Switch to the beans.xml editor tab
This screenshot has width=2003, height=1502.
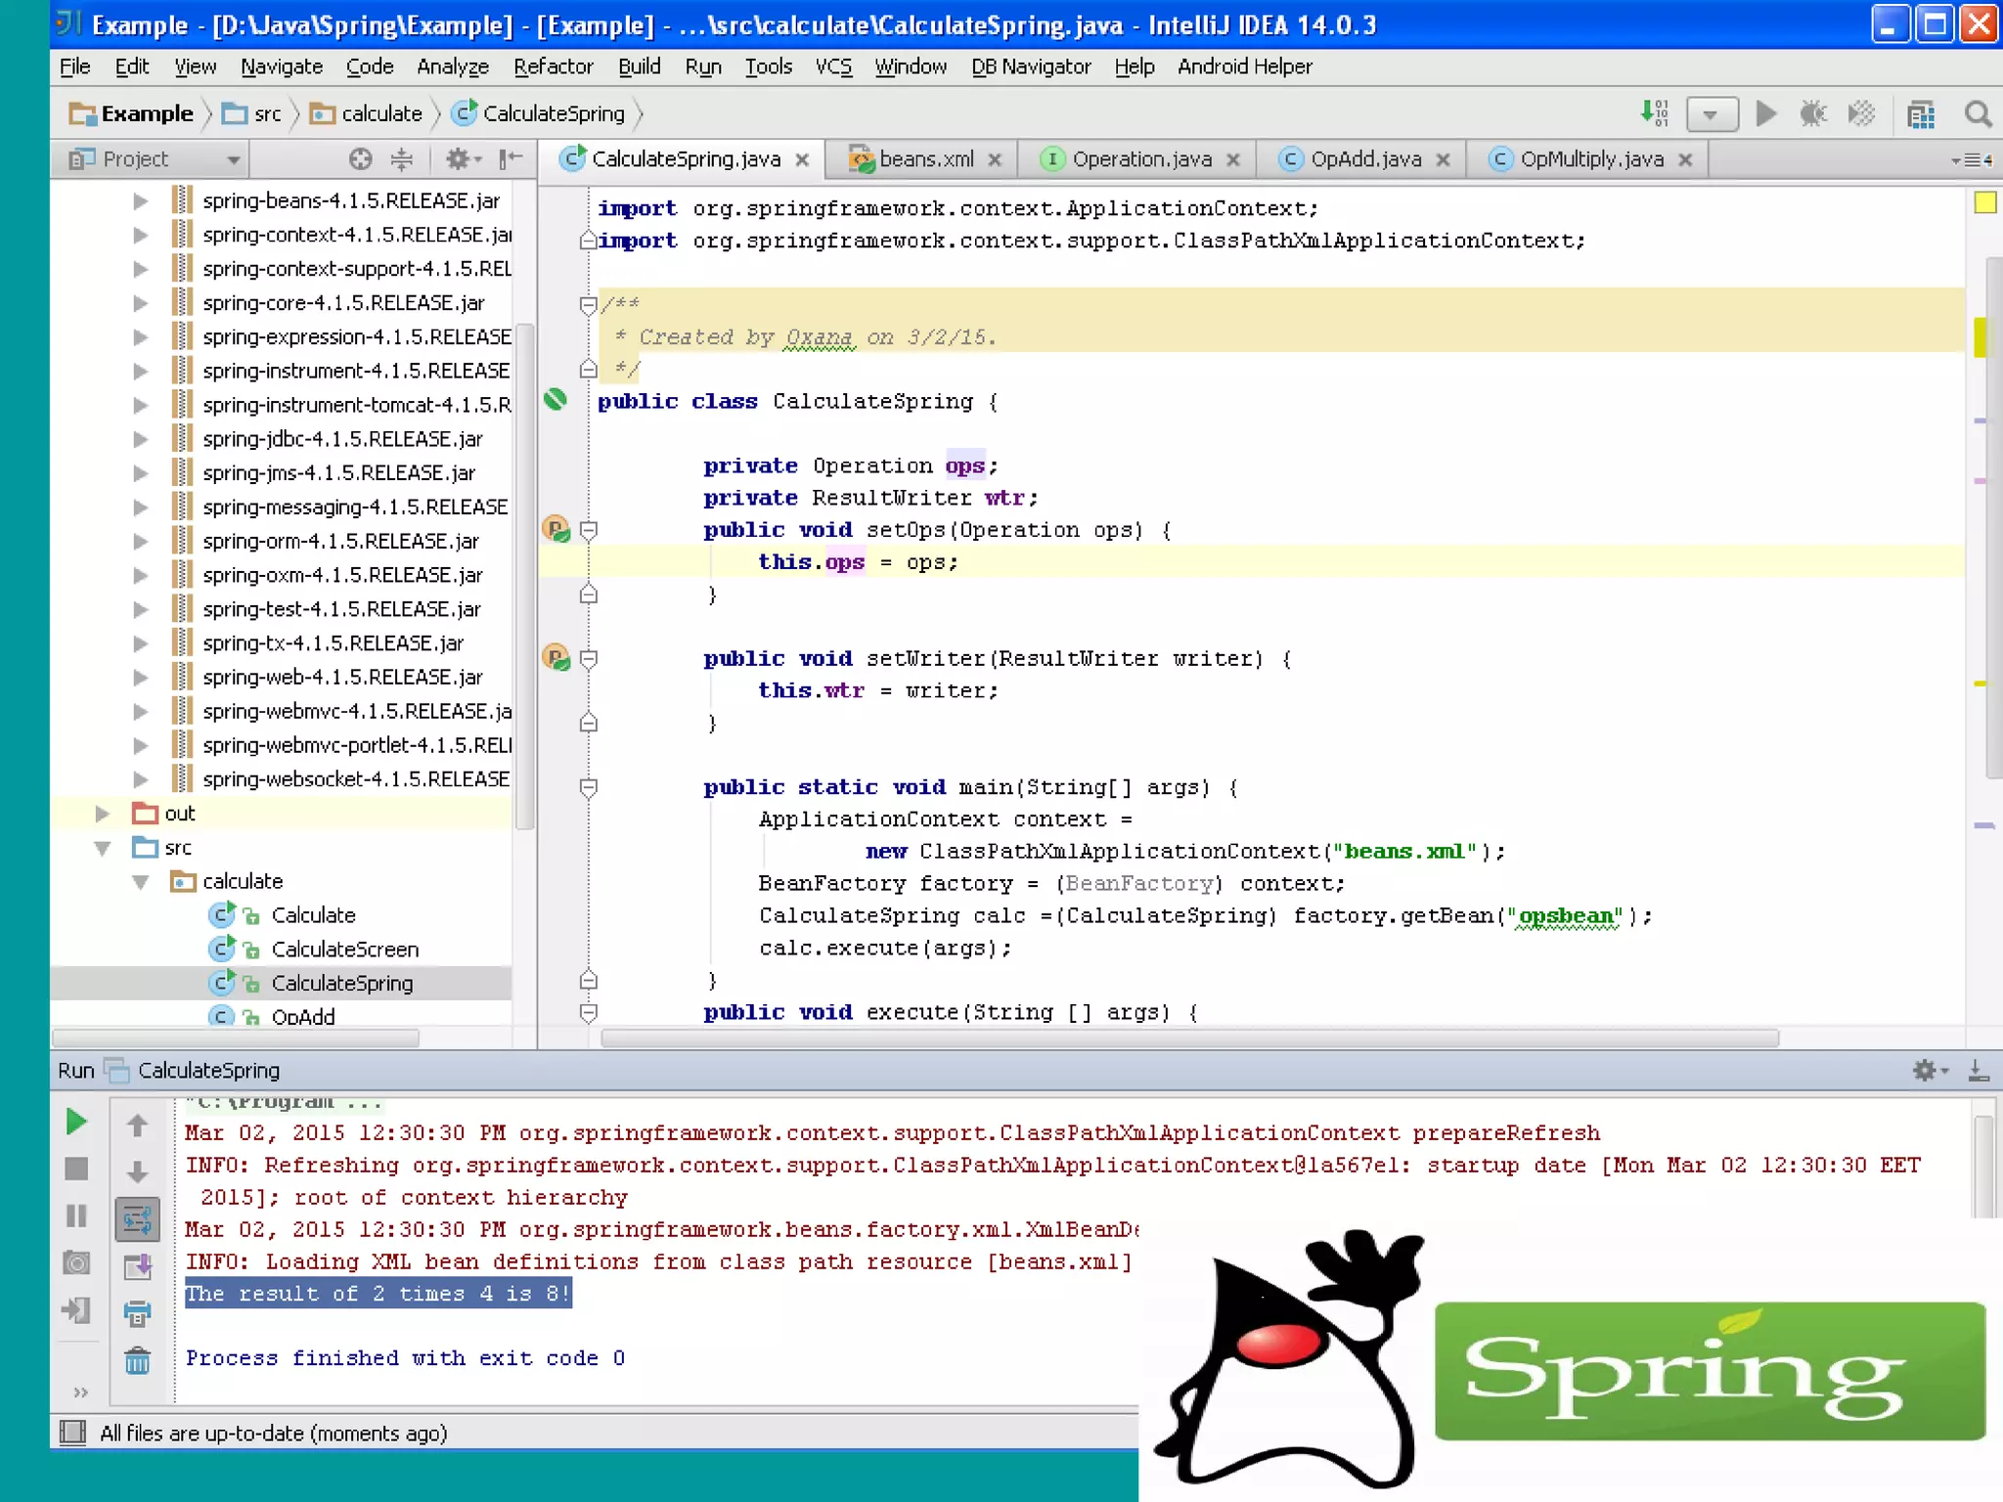click(x=924, y=159)
